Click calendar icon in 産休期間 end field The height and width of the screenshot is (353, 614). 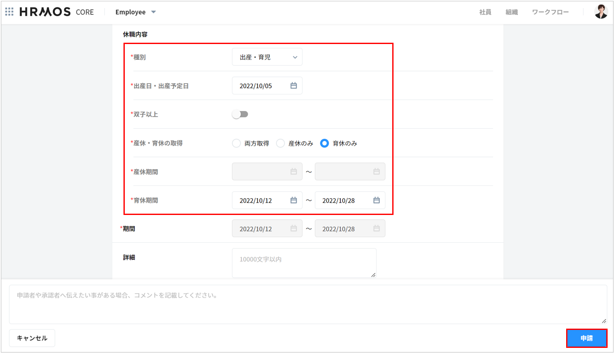(376, 171)
